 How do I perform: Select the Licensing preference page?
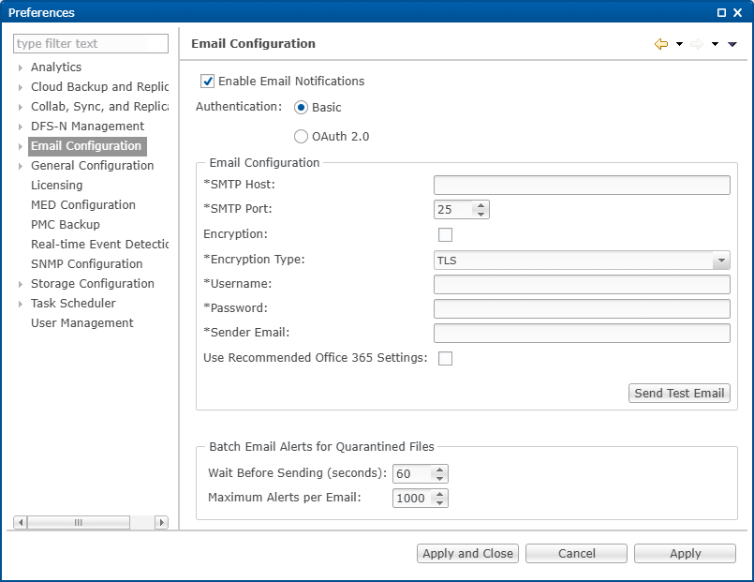tap(56, 185)
